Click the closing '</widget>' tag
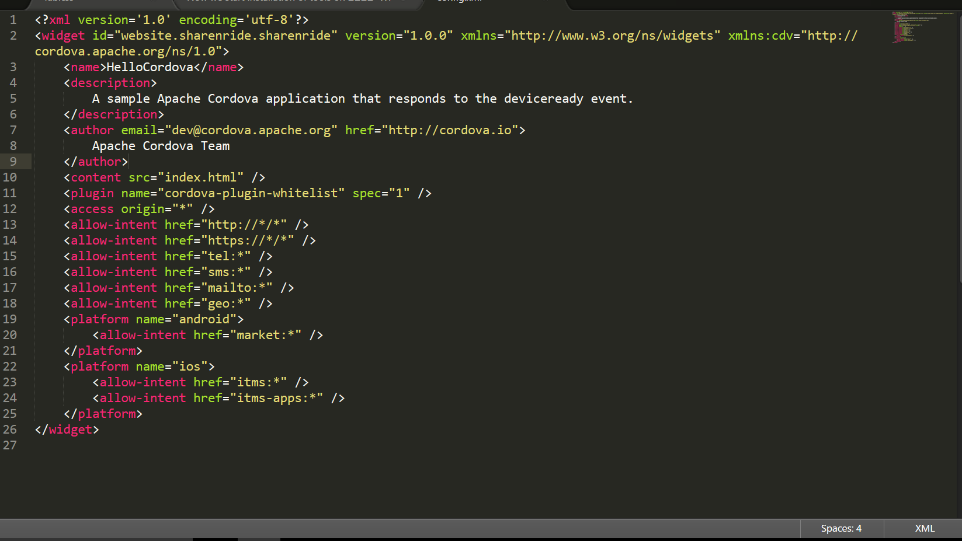The image size is (962, 541). tap(67, 430)
